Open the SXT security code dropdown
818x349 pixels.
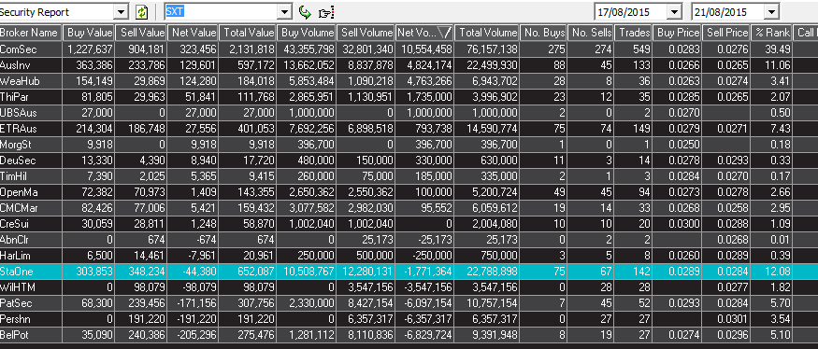(285, 12)
